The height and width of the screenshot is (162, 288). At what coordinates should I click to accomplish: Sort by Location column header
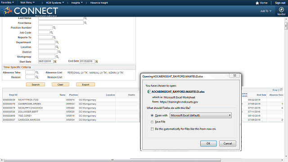coord(110,95)
